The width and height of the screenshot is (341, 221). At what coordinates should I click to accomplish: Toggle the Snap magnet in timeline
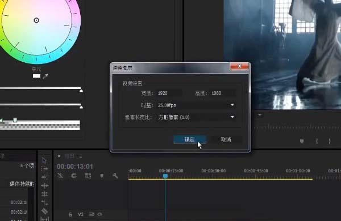74,176
